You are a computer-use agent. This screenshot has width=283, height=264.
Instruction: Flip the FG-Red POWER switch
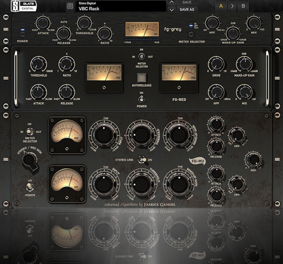(142, 99)
